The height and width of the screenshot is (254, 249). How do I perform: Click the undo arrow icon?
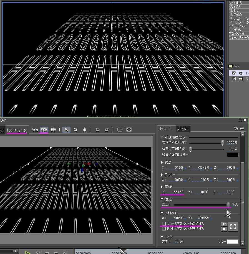(x=97, y=130)
